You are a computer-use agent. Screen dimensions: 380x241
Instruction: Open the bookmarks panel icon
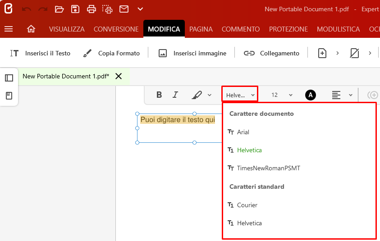click(x=9, y=95)
